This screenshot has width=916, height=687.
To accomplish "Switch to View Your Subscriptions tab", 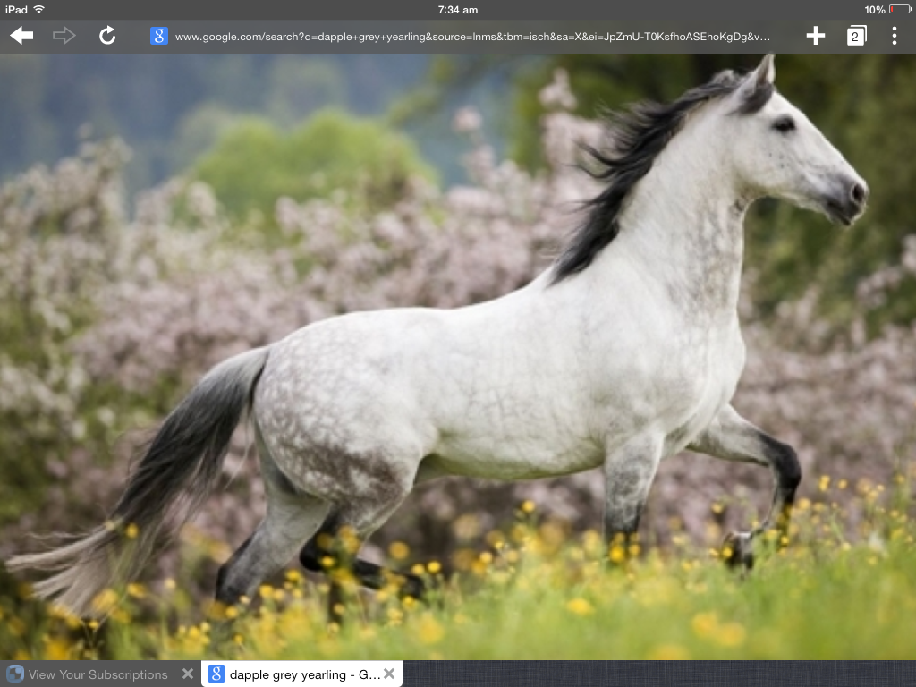I will [x=98, y=674].
